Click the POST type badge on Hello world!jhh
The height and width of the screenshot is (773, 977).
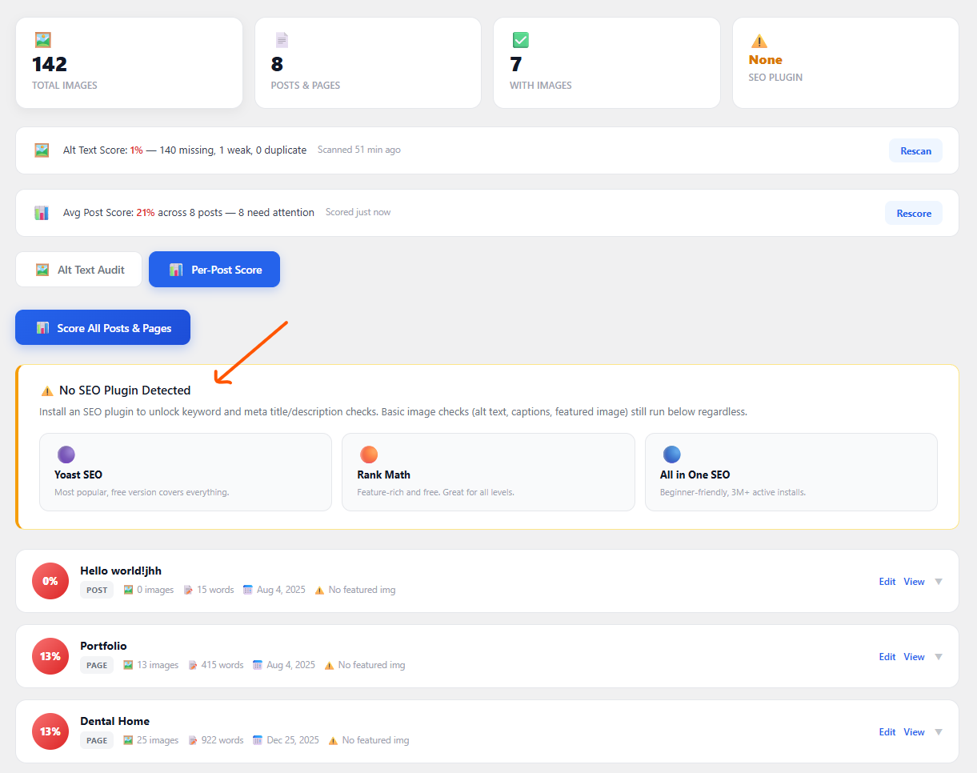click(97, 590)
